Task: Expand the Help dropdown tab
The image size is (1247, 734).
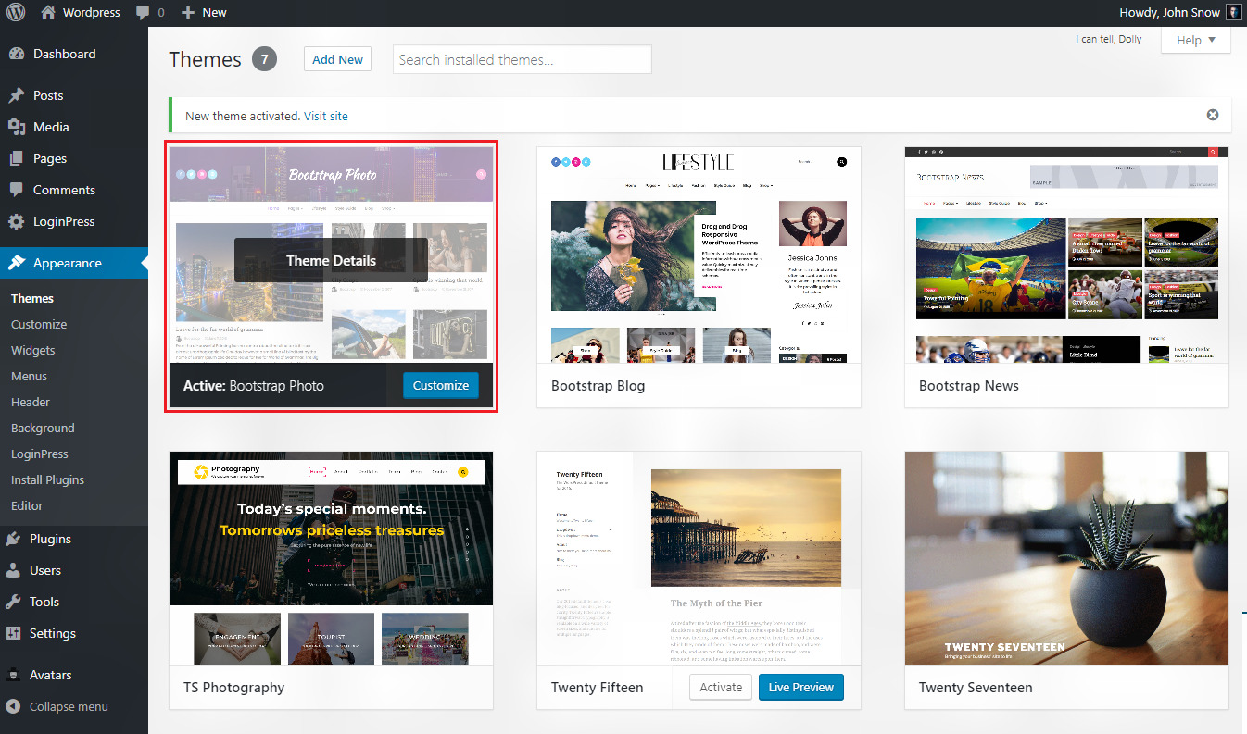Action: click(x=1195, y=40)
